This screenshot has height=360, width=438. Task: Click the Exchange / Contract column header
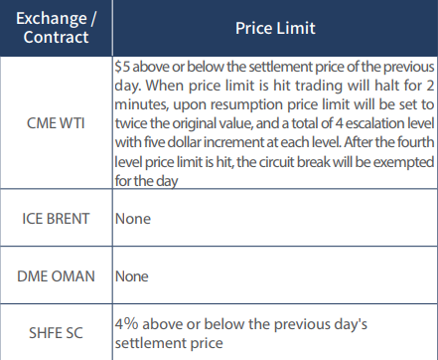(x=56, y=28)
